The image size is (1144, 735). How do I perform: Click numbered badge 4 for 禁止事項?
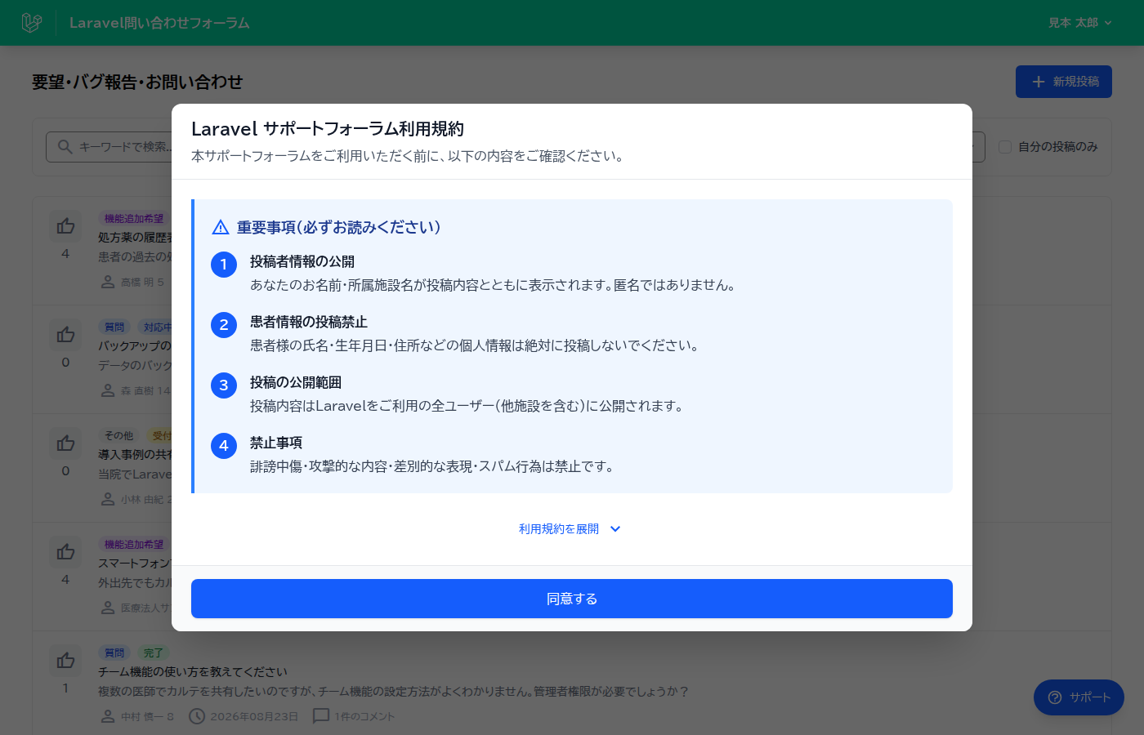click(x=224, y=446)
